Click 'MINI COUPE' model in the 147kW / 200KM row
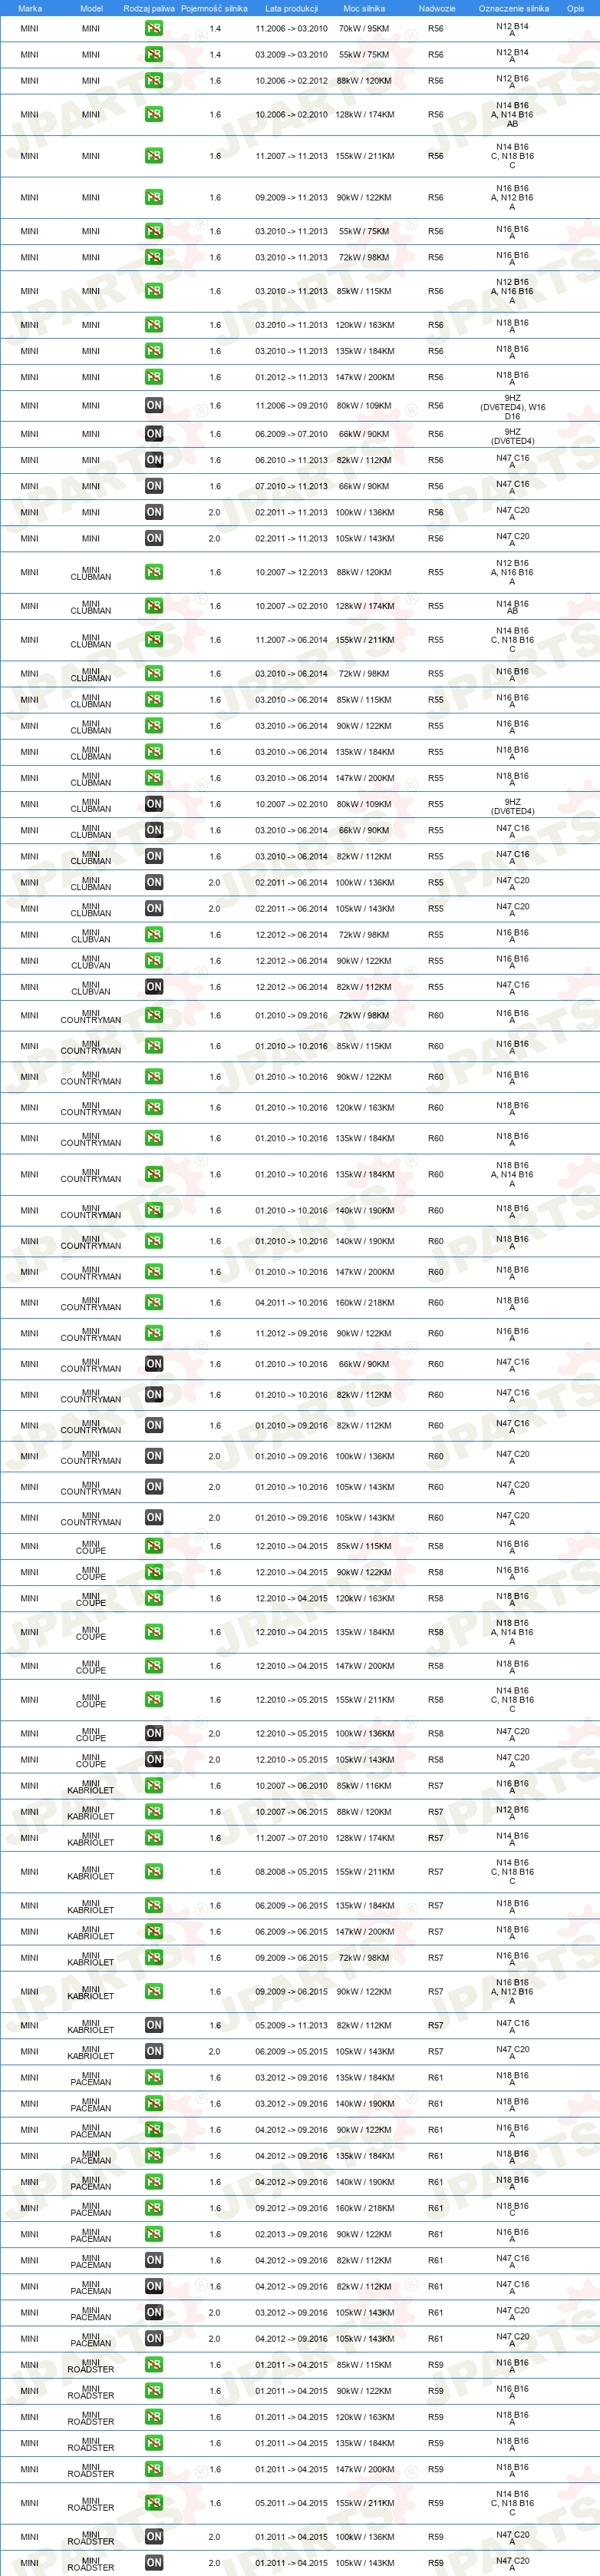Screen dimensions: 600x2576 click(91, 1666)
